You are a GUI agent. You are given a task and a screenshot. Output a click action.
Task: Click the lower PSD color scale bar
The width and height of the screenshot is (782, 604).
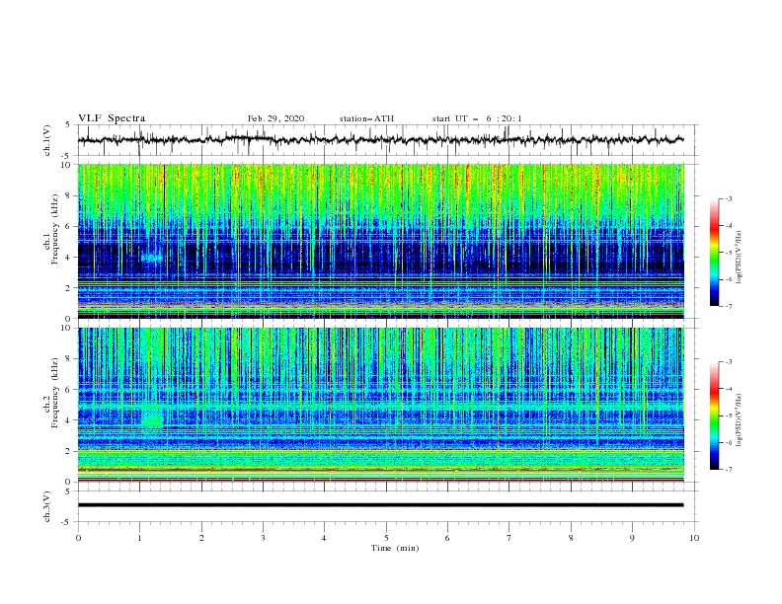pyautogui.click(x=714, y=415)
